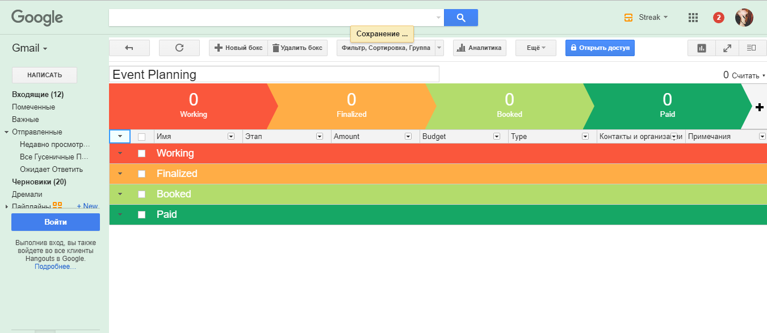
Task: Collapse the Booked group row
Action: coord(120,194)
